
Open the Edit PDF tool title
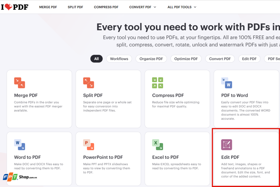coord(230,157)
